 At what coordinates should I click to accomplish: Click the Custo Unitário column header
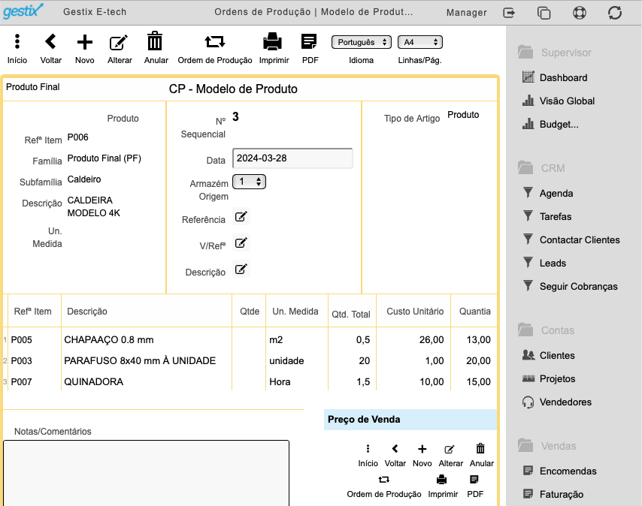coord(415,312)
